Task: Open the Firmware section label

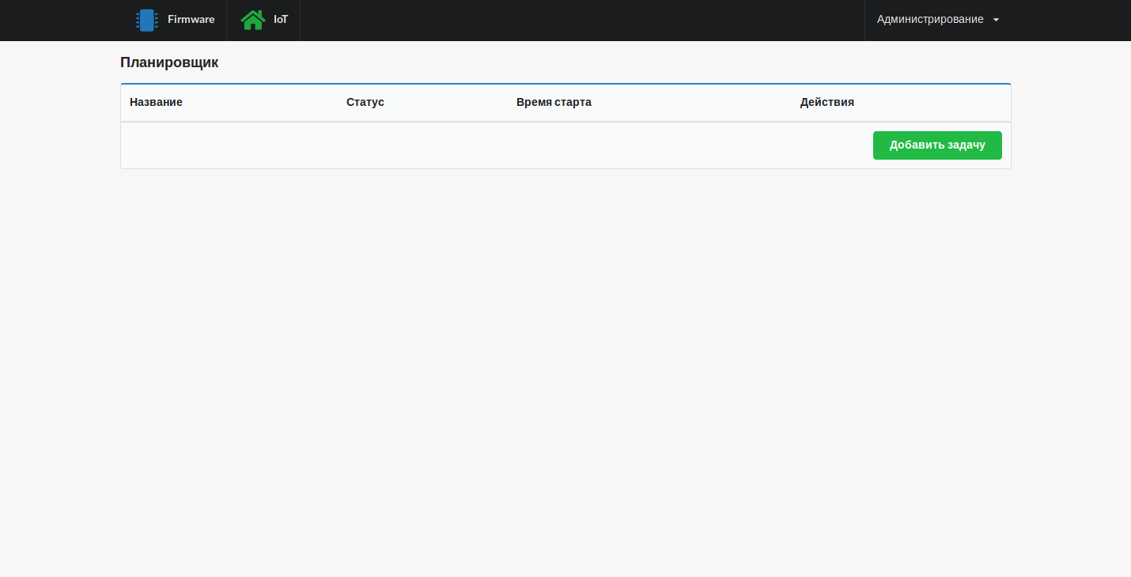Action: click(191, 20)
